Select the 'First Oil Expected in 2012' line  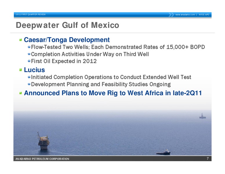click(64, 61)
